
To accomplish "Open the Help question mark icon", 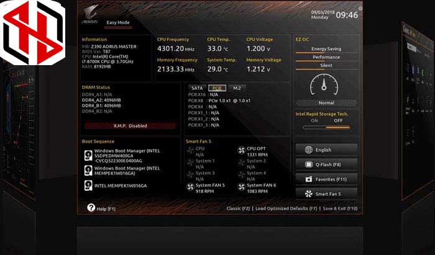I will pos(91,207).
